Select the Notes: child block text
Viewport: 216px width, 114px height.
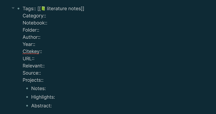[39, 89]
